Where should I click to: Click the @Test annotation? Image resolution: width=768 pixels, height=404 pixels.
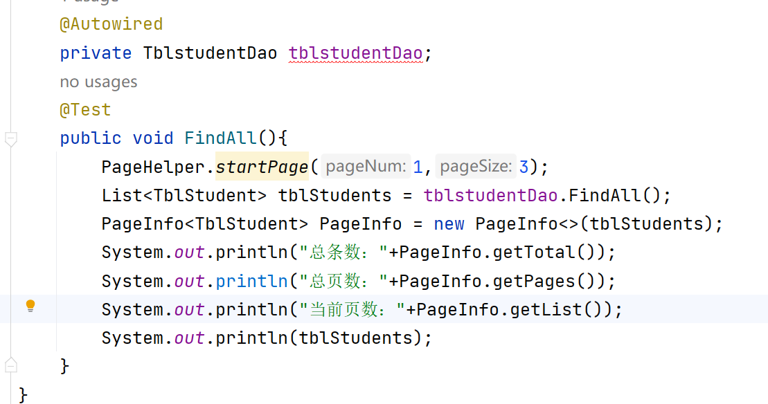[85, 110]
